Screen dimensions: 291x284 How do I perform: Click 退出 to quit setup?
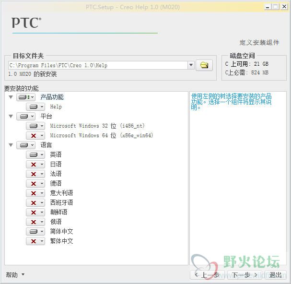point(275,275)
